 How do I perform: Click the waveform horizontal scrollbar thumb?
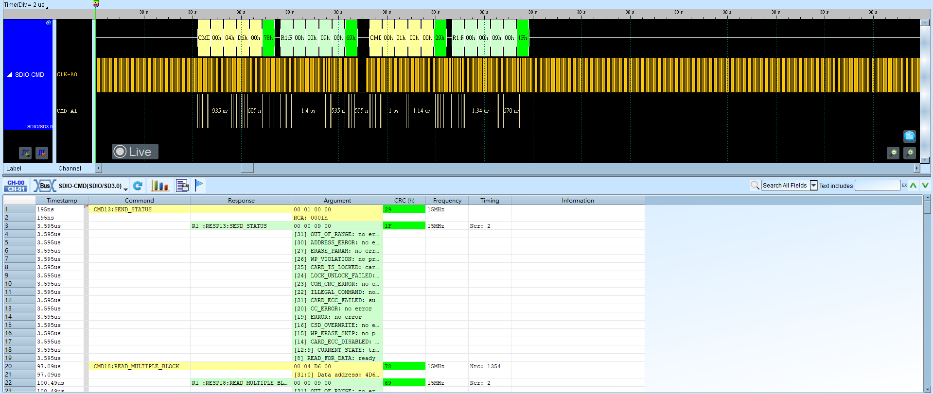point(247,168)
